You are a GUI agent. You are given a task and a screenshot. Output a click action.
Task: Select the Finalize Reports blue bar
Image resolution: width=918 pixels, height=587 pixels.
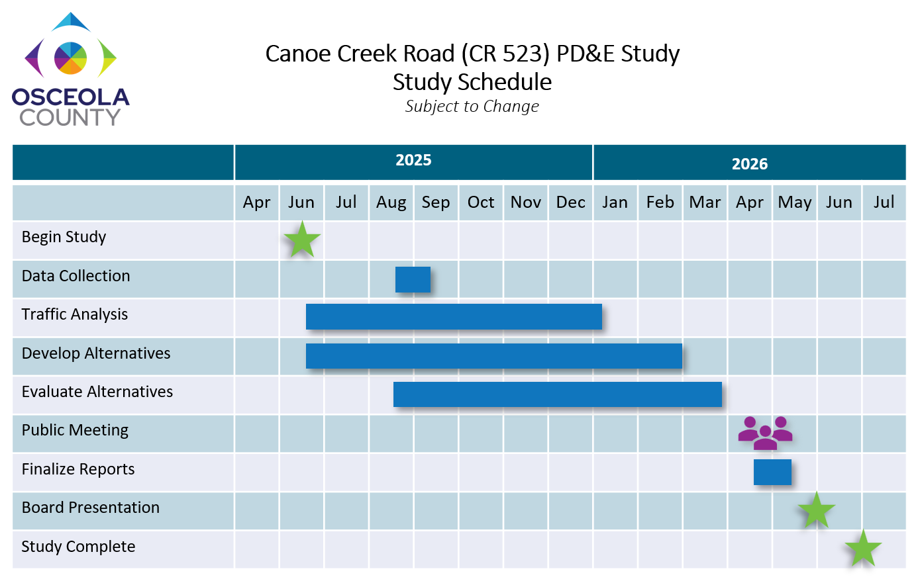tap(772, 472)
